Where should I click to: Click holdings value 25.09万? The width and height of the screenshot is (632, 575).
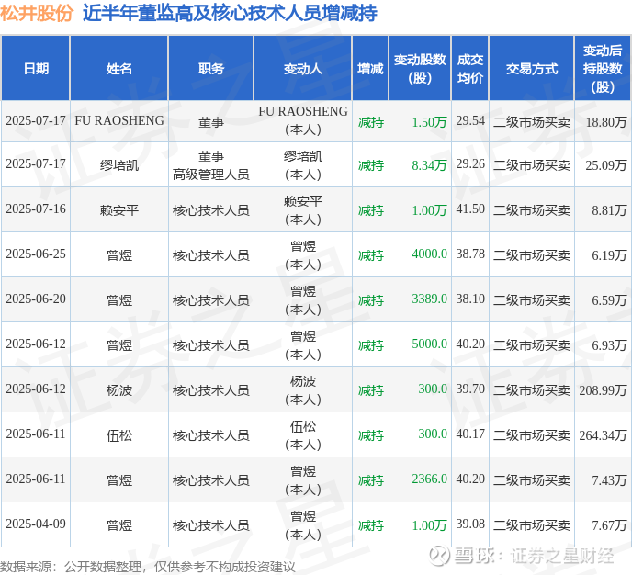[606, 165]
